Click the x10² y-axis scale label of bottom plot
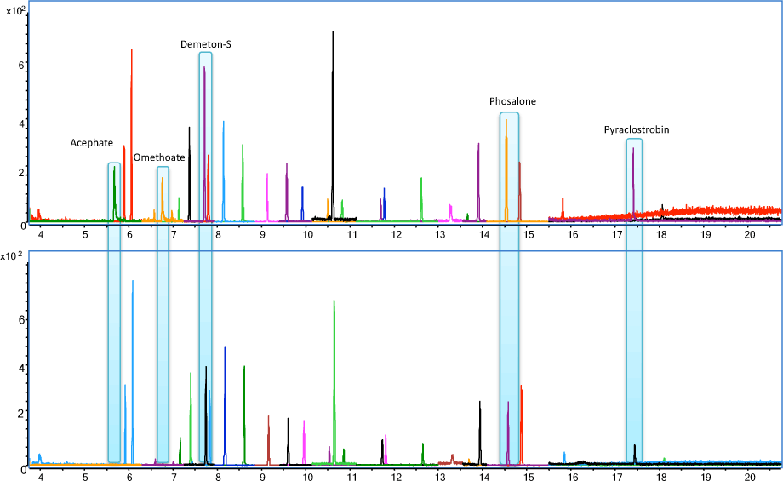The height and width of the screenshot is (481, 783). tap(16, 256)
